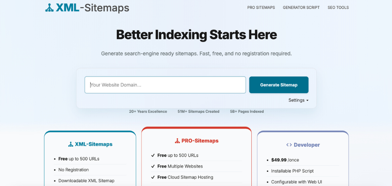Open the PRO SITEMAPS menu item
Image resolution: width=392 pixels, height=186 pixels.
tap(261, 7)
